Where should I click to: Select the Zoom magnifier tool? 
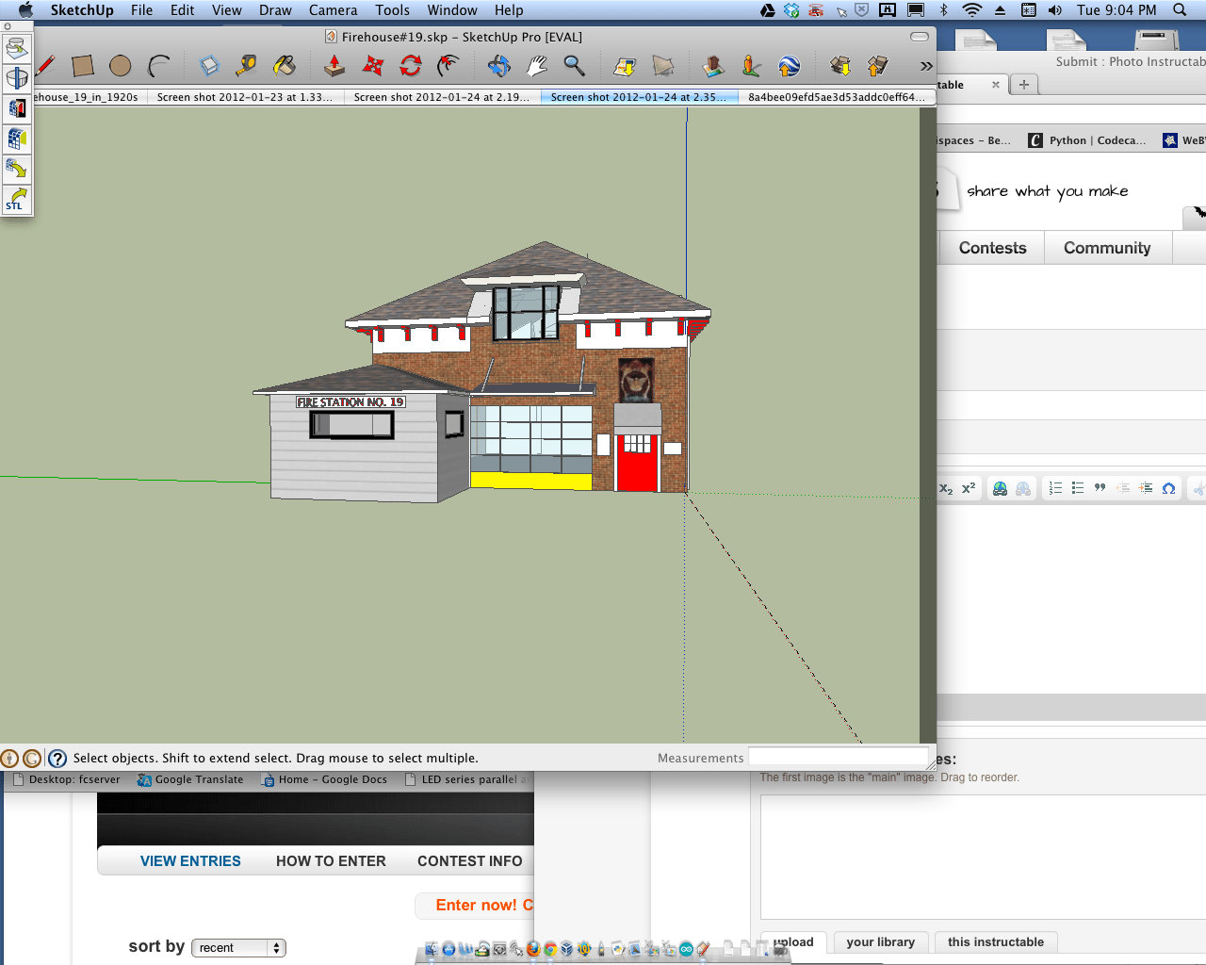[574, 66]
